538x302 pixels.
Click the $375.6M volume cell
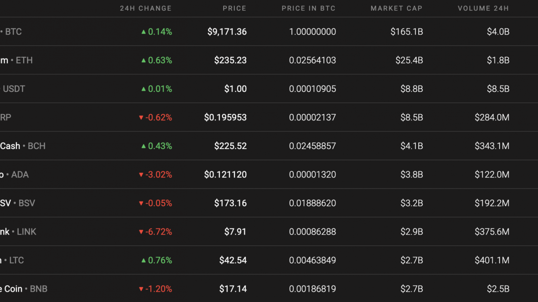pos(492,232)
